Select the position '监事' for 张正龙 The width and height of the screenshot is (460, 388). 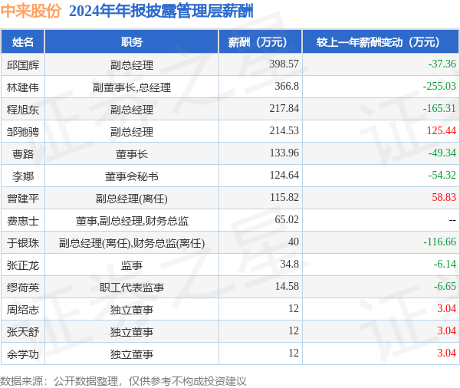[132, 265]
